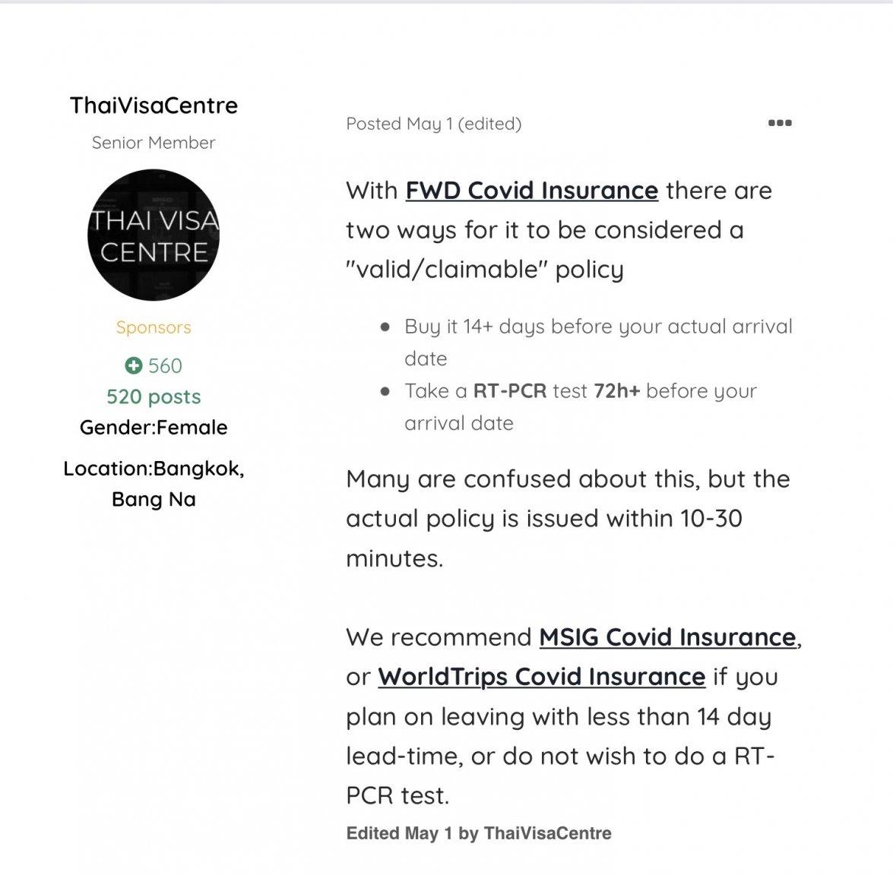Click the green plus reputation icon
The height and width of the screenshot is (875, 893).
pyautogui.click(x=133, y=365)
